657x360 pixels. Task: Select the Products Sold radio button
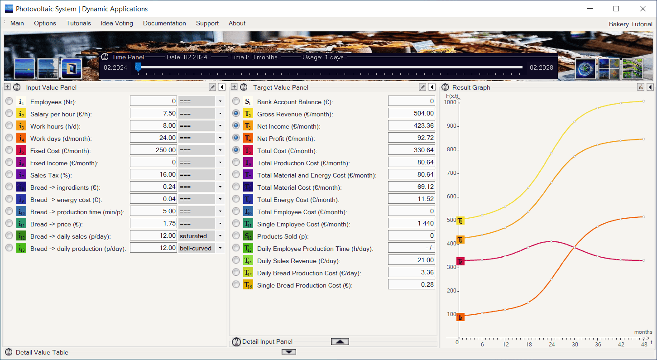(x=235, y=236)
